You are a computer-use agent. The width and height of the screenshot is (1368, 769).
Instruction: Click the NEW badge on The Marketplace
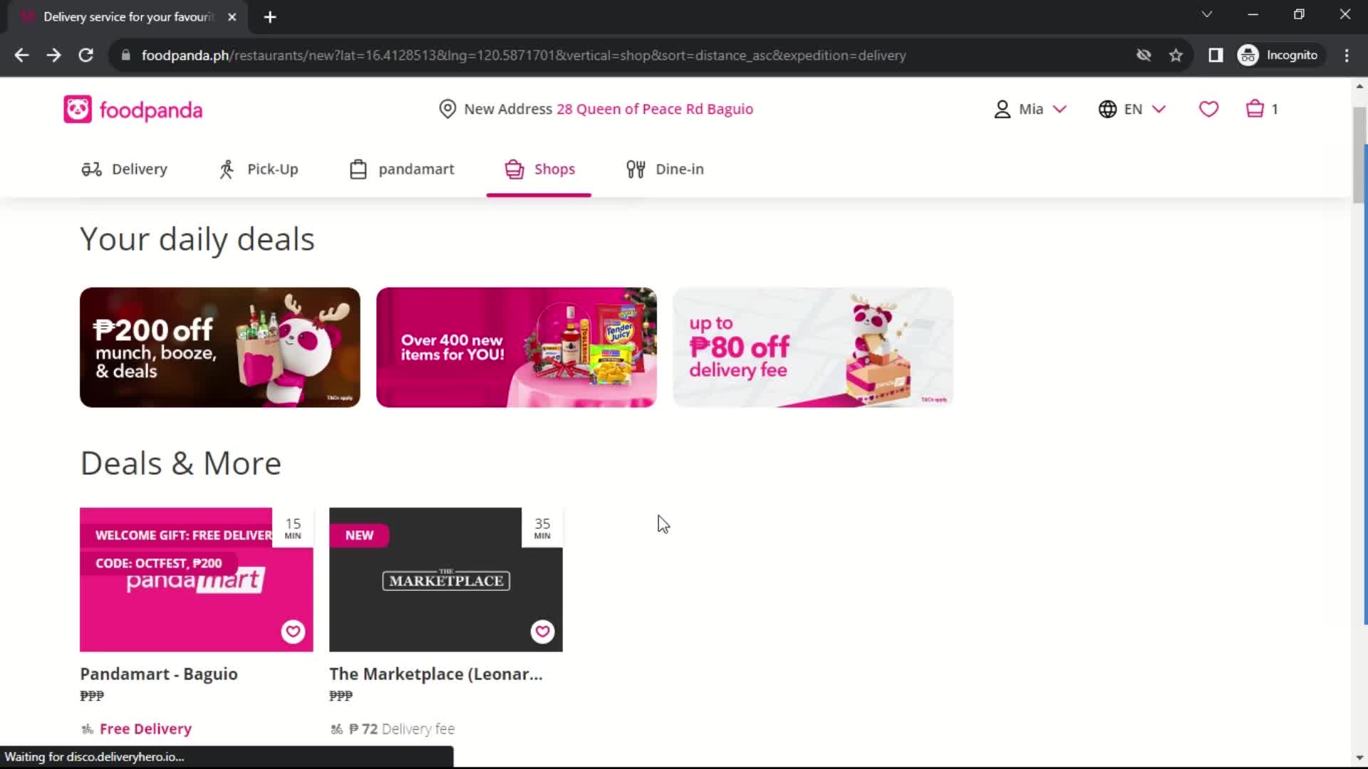click(359, 535)
